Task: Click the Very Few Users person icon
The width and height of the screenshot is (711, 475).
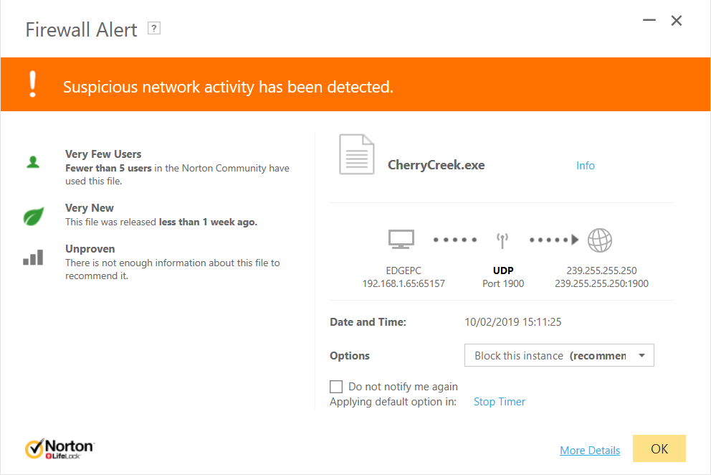Action: [x=33, y=162]
